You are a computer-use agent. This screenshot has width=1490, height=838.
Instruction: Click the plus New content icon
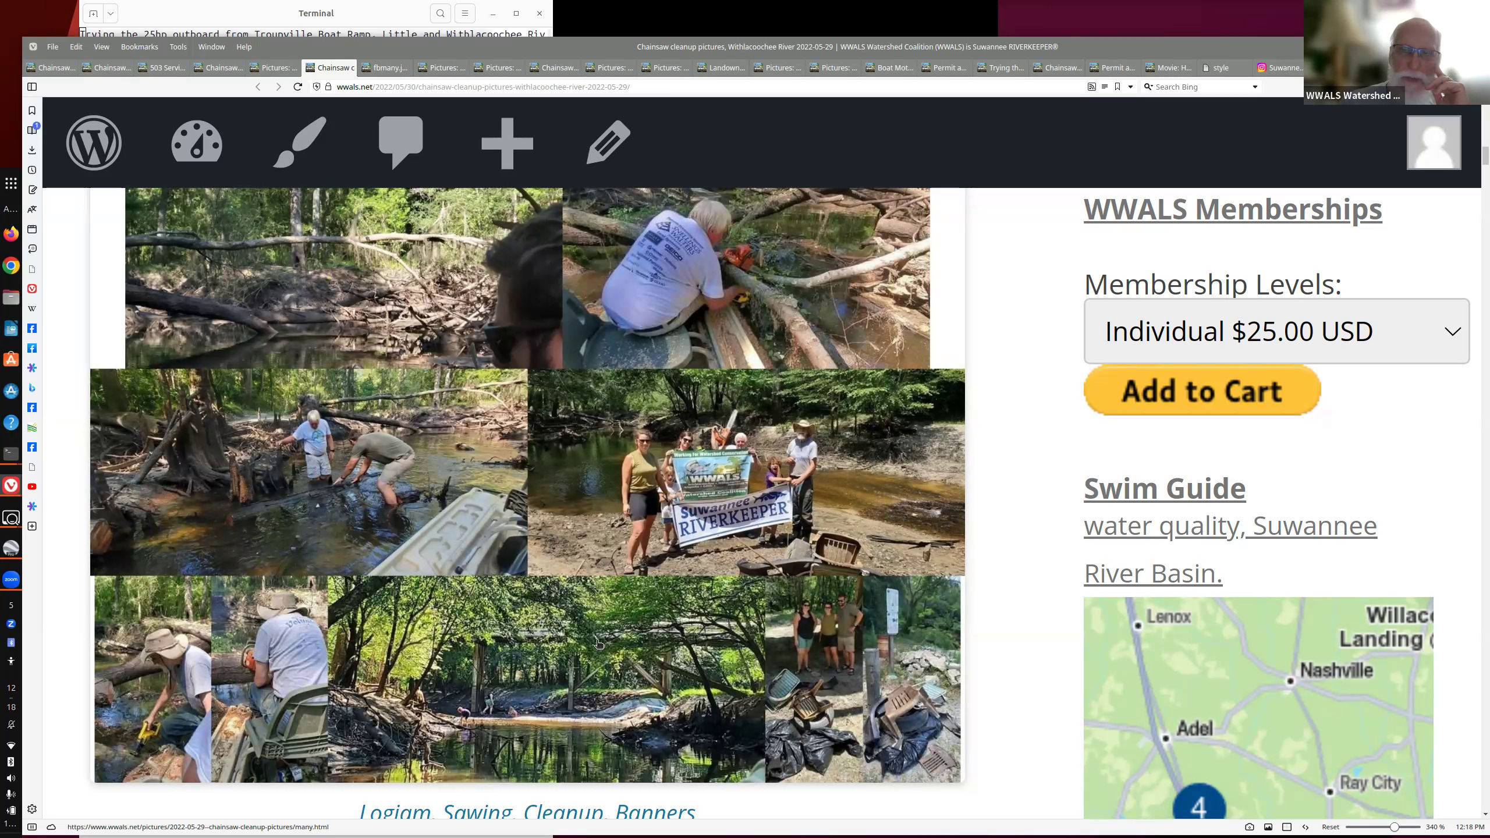507,143
